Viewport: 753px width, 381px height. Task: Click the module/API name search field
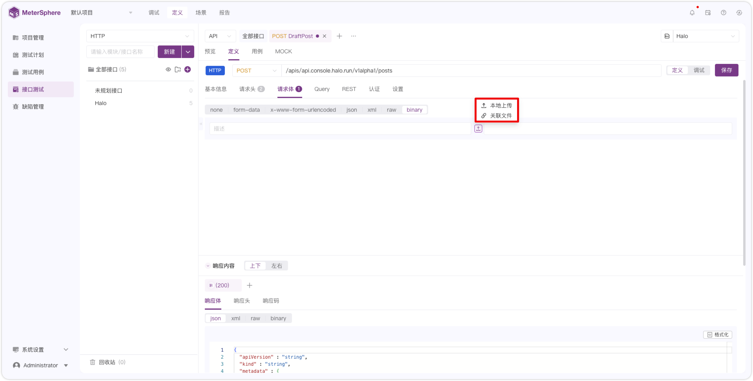[x=120, y=52]
